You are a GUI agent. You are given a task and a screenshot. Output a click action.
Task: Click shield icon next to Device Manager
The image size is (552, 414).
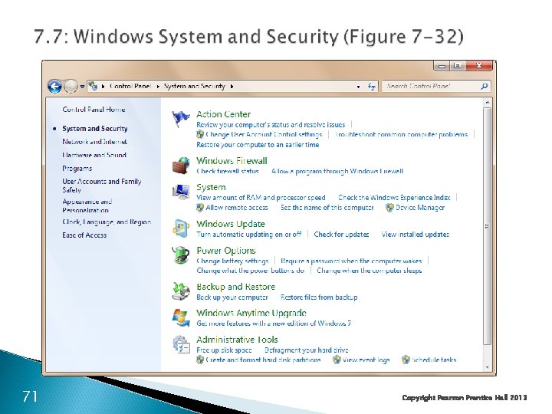389,208
